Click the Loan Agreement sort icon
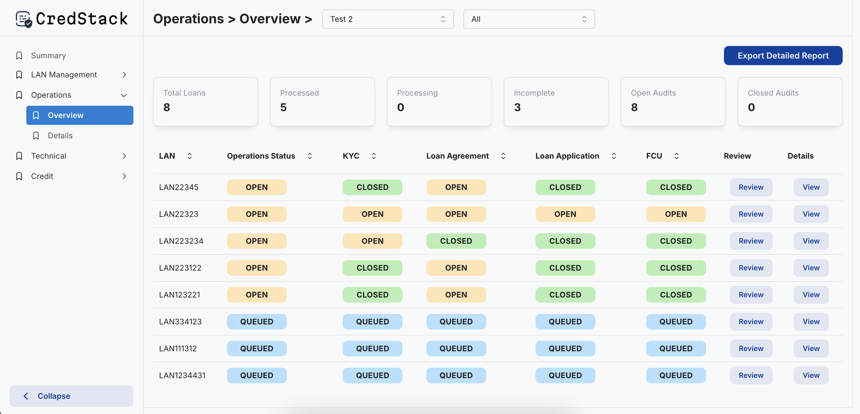Screen dimensions: 860x414 coord(503,156)
